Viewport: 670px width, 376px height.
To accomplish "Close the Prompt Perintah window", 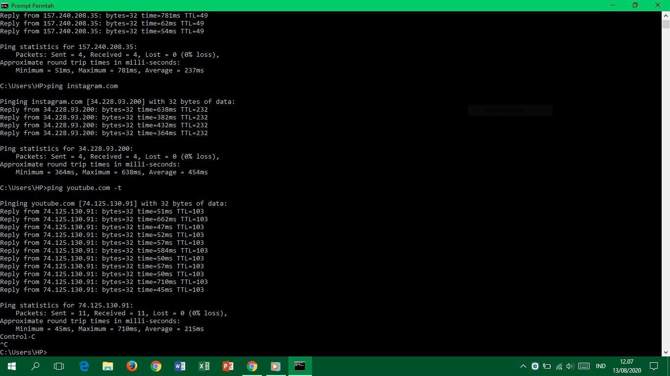I will click(658, 5).
